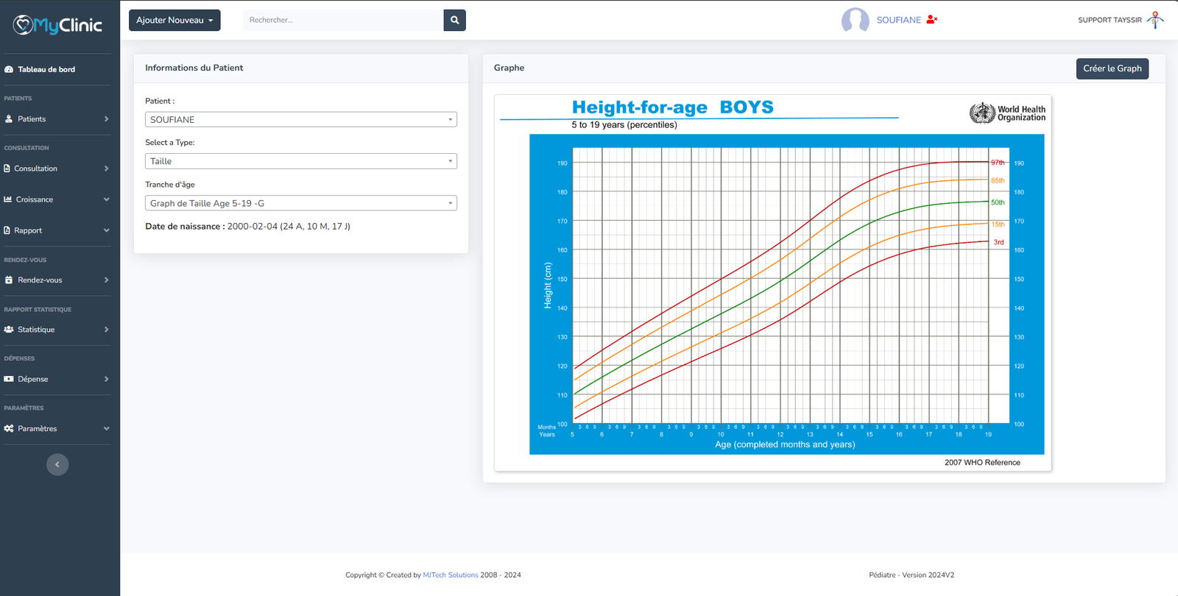The width and height of the screenshot is (1178, 596).
Task: Click the World Health Organization emblem
Action: [982, 113]
